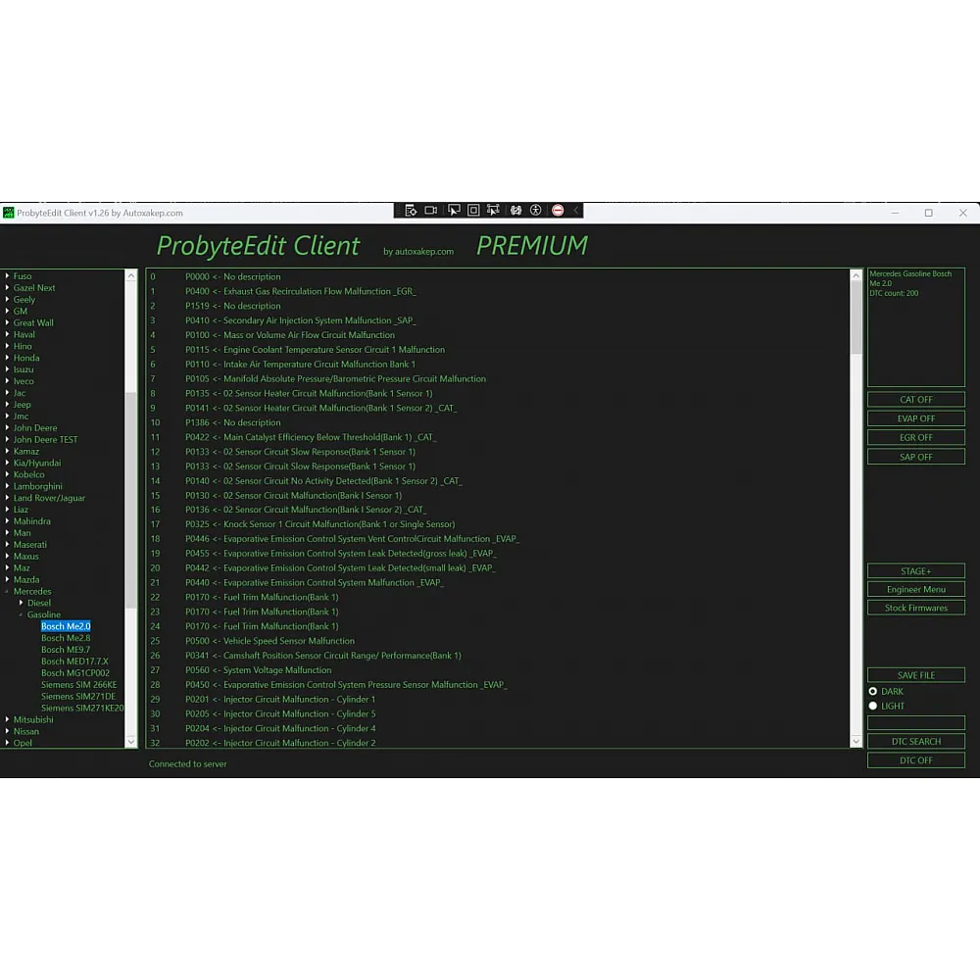Image resolution: width=980 pixels, height=980 pixels.
Task: Collapse the Gasoline tree node
Action: (x=22, y=614)
